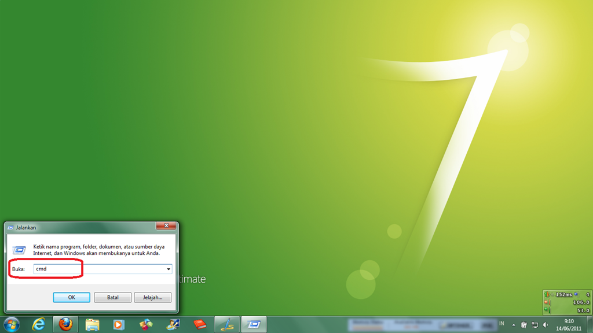Click the Run icon in Jalankan title bar
This screenshot has height=333, width=593.
[10, 228]
